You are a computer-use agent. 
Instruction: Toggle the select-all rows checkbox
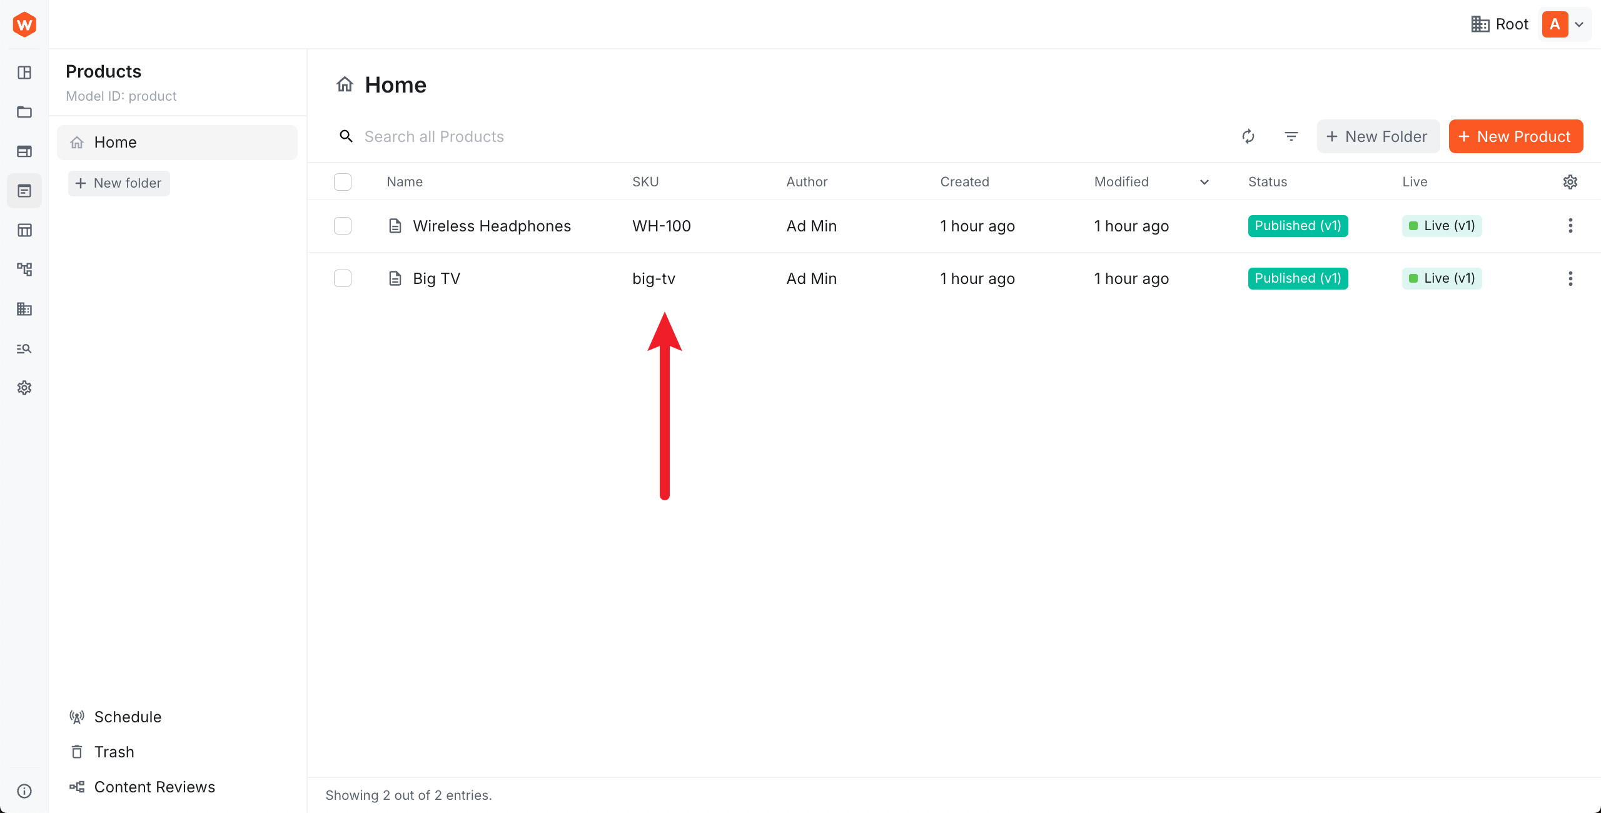click(343, 182)
